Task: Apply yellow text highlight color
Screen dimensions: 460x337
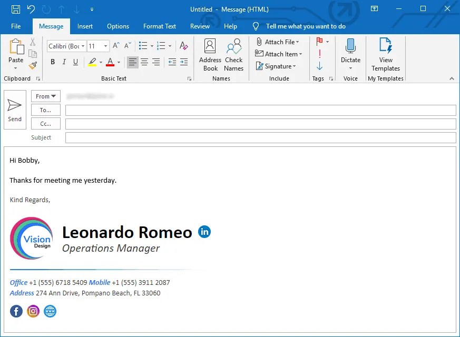Action: point(93,62)
